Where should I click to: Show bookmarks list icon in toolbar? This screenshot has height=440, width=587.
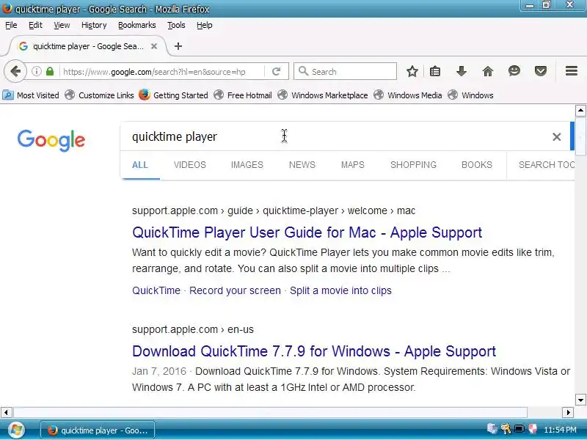pyautogui.click(x=435, y=71)
